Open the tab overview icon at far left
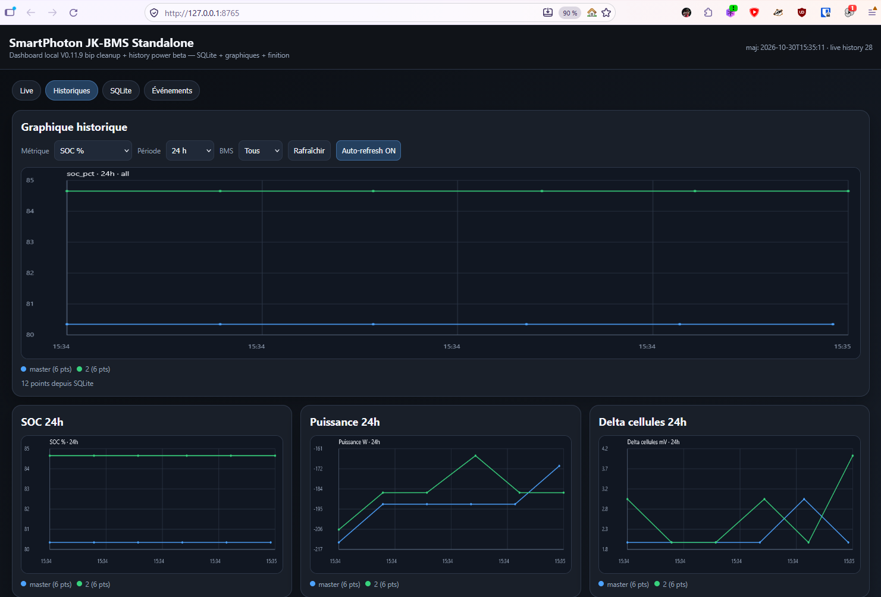The width and height of the screenshot is (881, 597). (10, 12)
